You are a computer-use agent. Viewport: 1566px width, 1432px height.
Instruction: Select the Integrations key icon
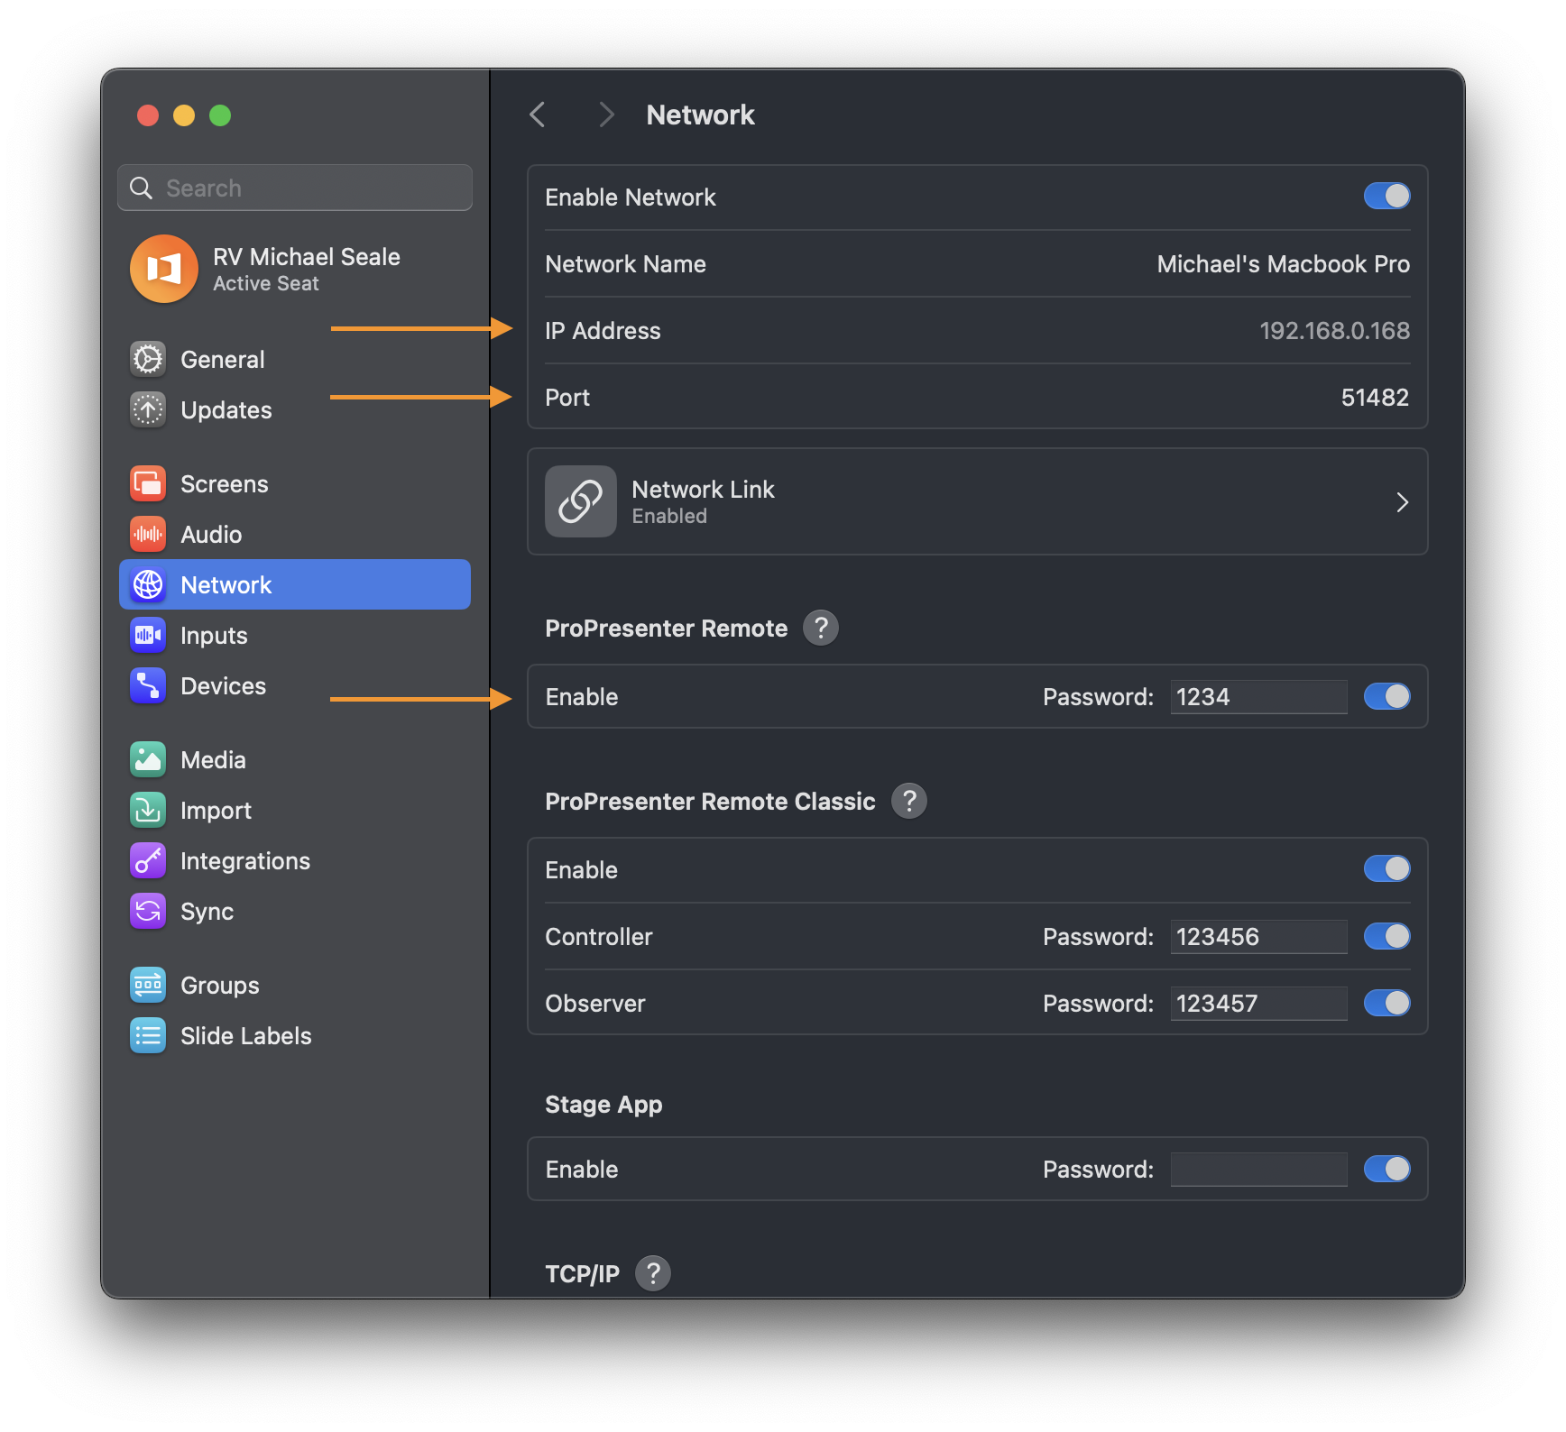pos(148,860)
